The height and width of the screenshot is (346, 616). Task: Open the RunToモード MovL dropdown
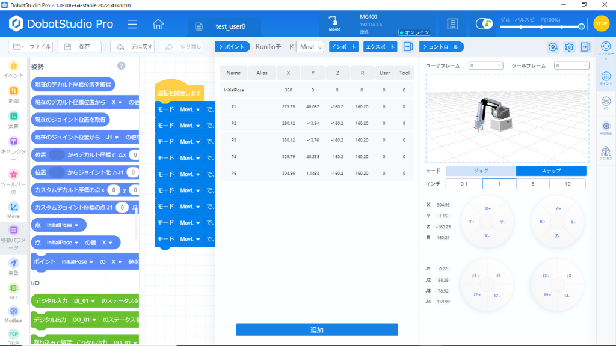click(310, 47)
